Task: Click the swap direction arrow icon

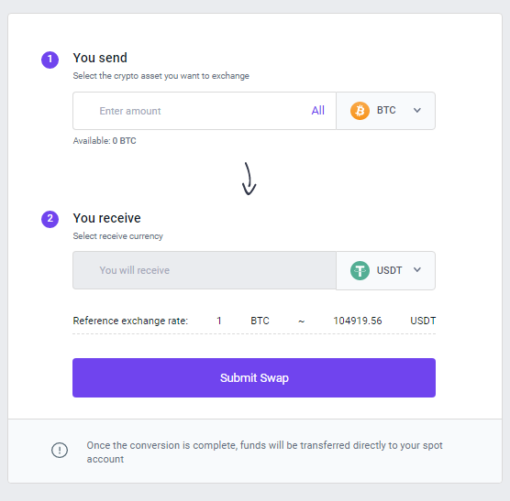Action: pos(249,179)
